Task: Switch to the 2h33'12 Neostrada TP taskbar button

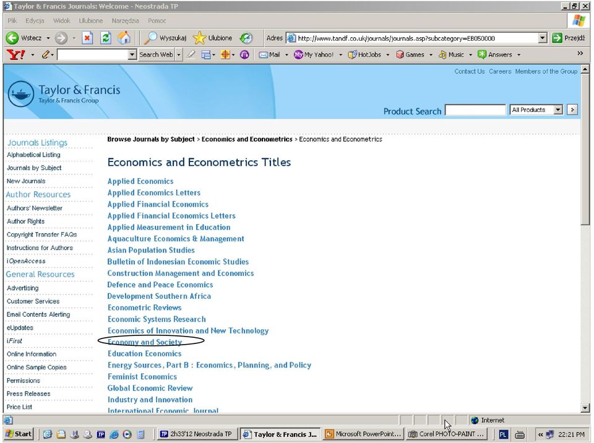Action: 197,434
